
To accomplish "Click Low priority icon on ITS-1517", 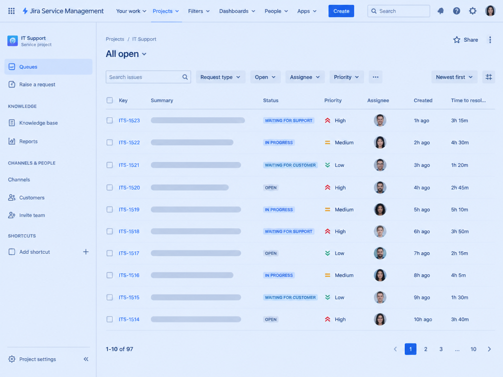I will pos(328,253).
